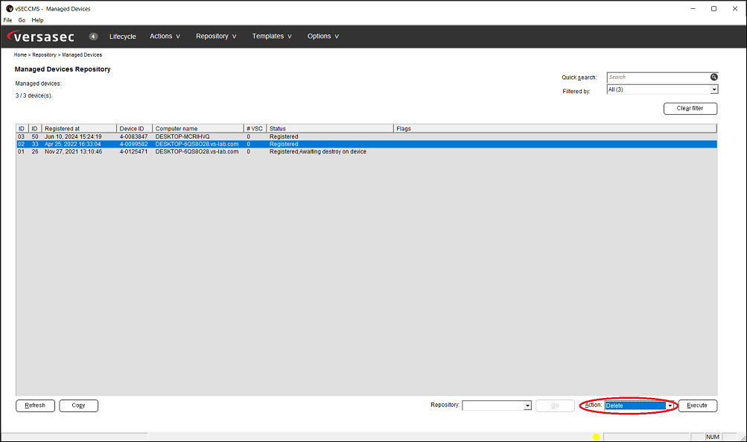Sort by the Registered at column header
This screenshot has width=747, height=442.
(79, 129)
